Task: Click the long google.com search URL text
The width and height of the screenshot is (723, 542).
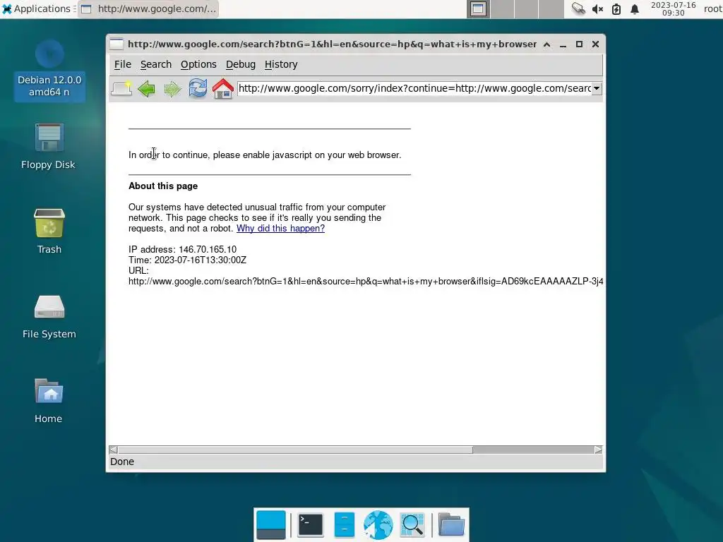Action: click(365, 281)
